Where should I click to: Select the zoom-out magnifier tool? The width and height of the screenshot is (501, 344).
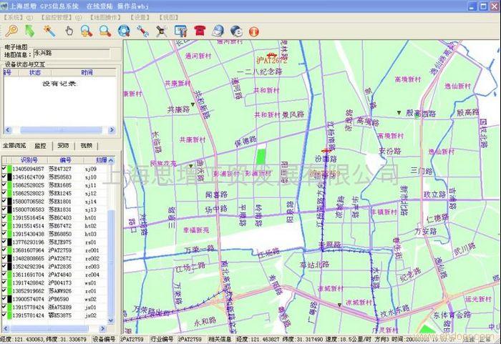(x=104, y=31)
